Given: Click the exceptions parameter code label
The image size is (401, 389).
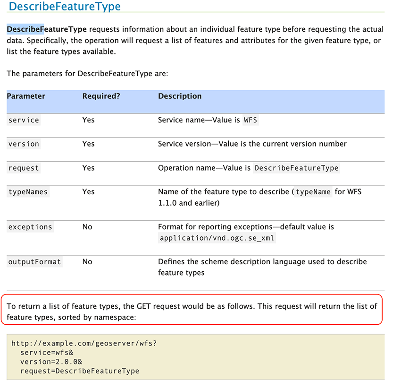Looking at the screenshot, I should pyautogui.click(x=30, y=227).
